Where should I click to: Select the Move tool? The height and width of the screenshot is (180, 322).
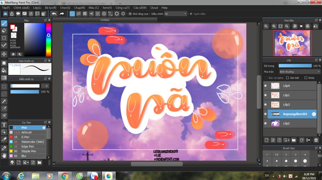click(4, 54)
